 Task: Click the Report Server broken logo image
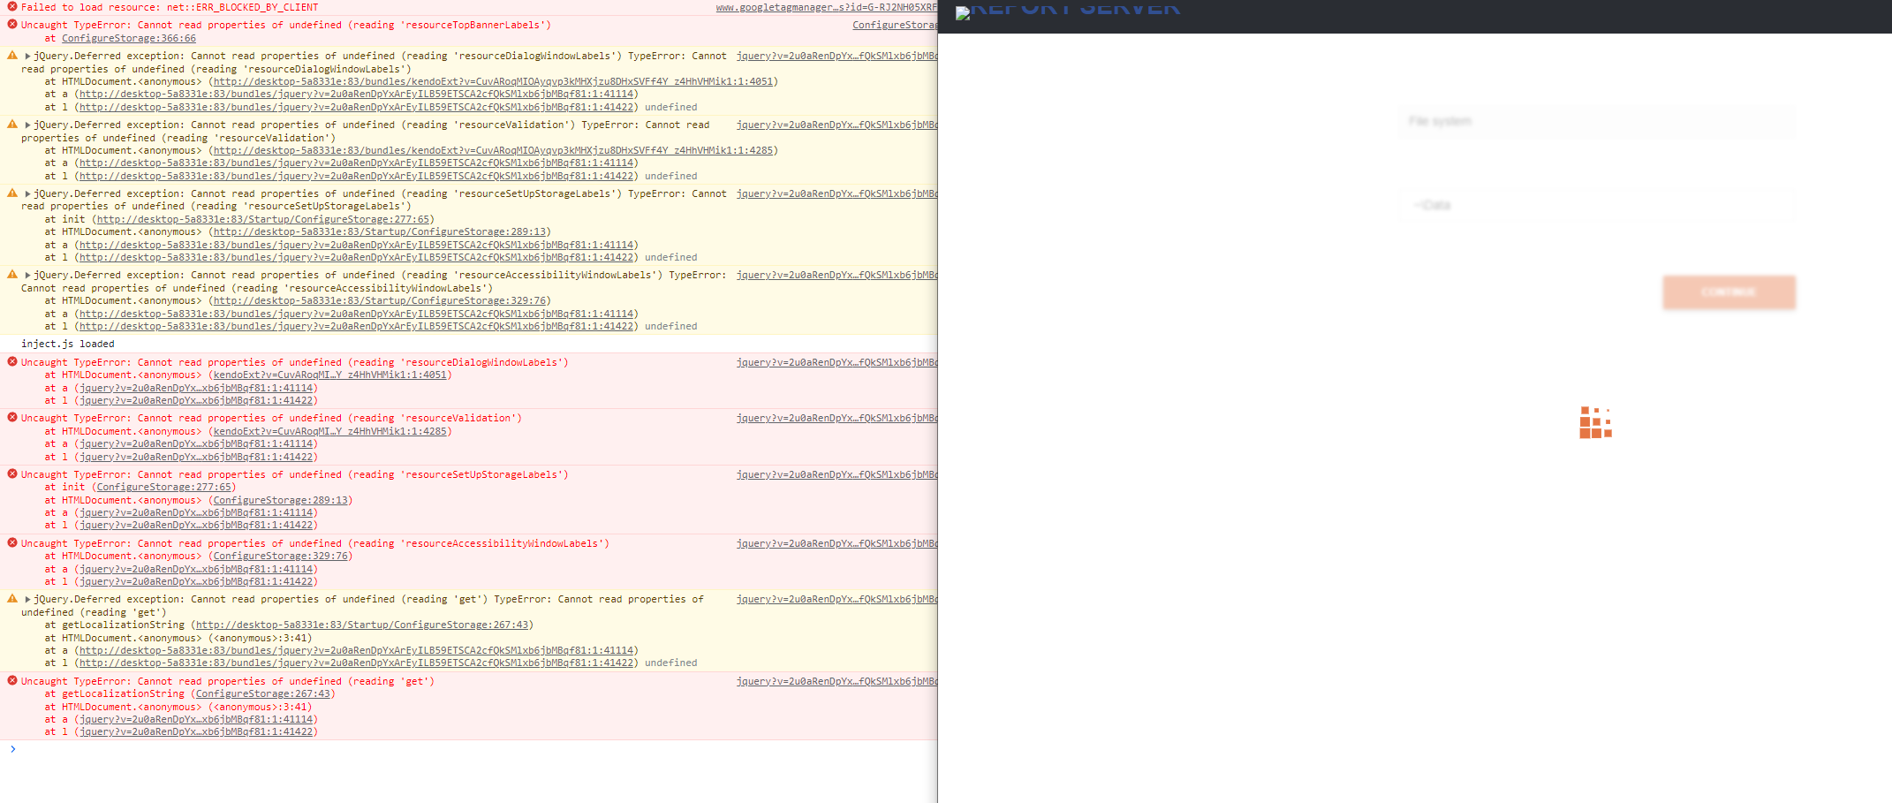tap(963, 13)
